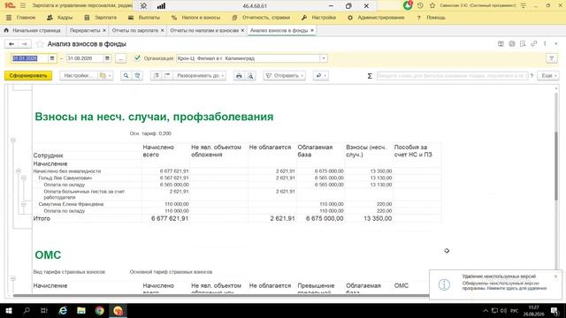Click the cancel search icon
The height and width of the screenshot is (318, 566).
tap(137, 76)
